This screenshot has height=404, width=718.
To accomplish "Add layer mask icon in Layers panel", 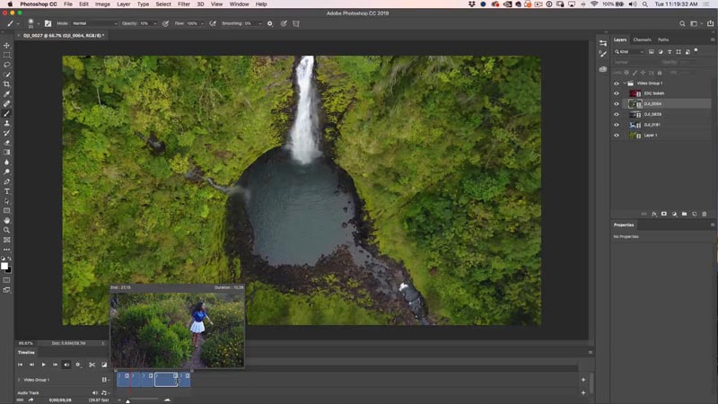I will 664,214.
